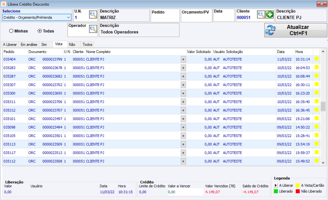Click the green add client plus icon
Viewport: 328px width, 200px height.
point(270,15)
